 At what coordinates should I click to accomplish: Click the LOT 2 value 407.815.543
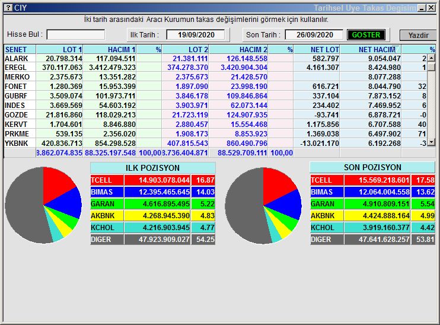point(187,144)
